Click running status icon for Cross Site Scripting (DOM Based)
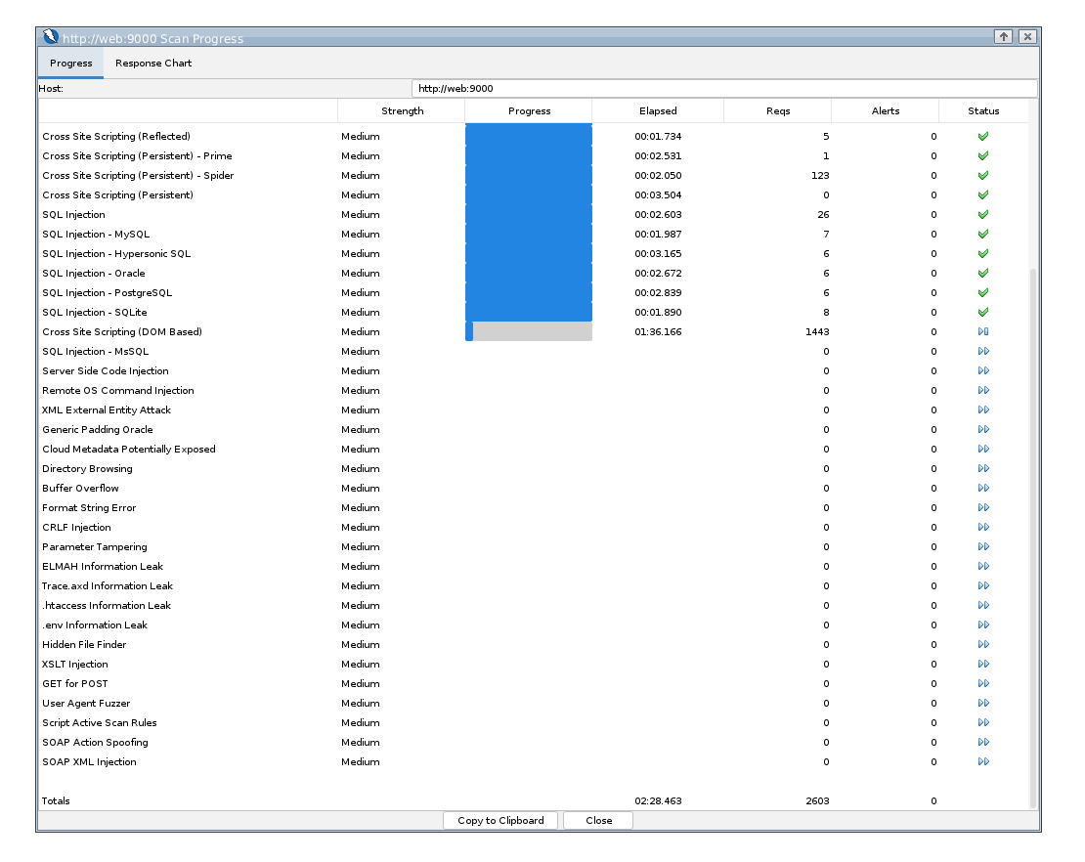This screenshot has height=862, width=1085. (984, 331)
